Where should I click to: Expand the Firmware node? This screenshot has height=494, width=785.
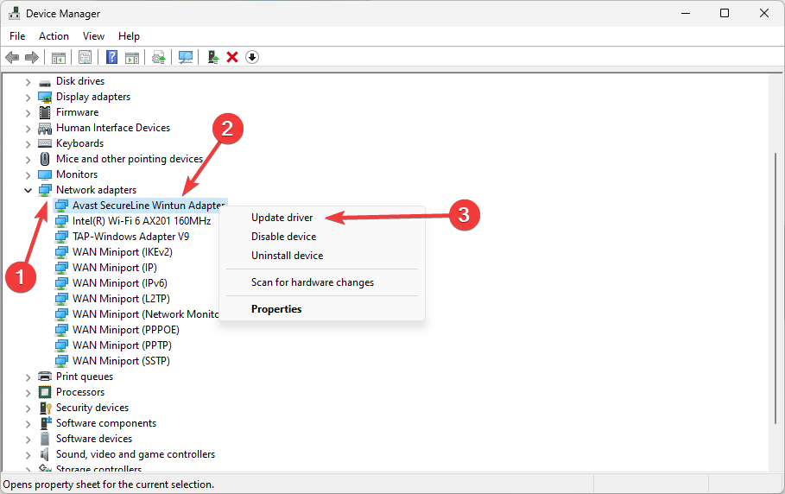click(28, 113)
